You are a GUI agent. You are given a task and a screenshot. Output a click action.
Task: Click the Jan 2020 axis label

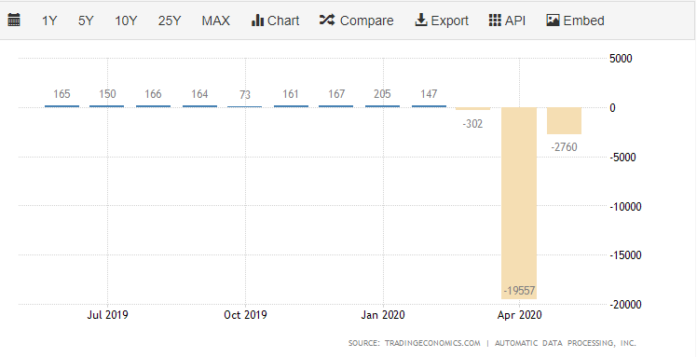pos(383,315)
